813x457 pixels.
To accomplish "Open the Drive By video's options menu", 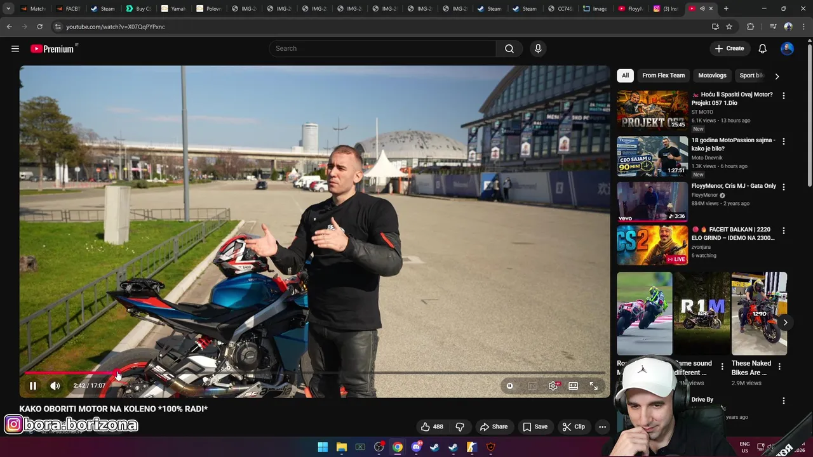I will (x=783, y=401).
